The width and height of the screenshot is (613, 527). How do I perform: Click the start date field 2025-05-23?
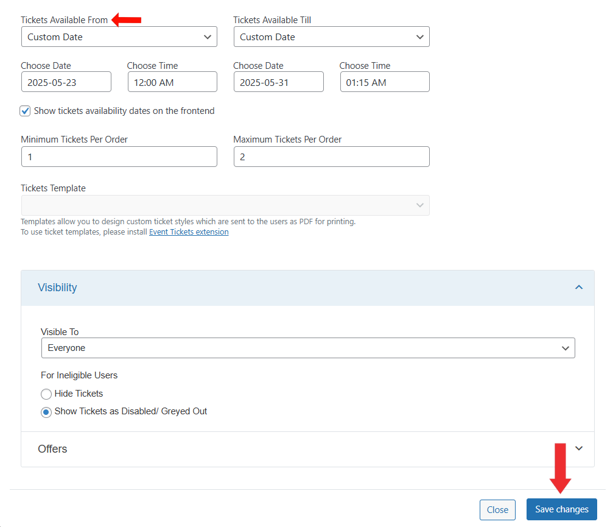tap(66, 82)
